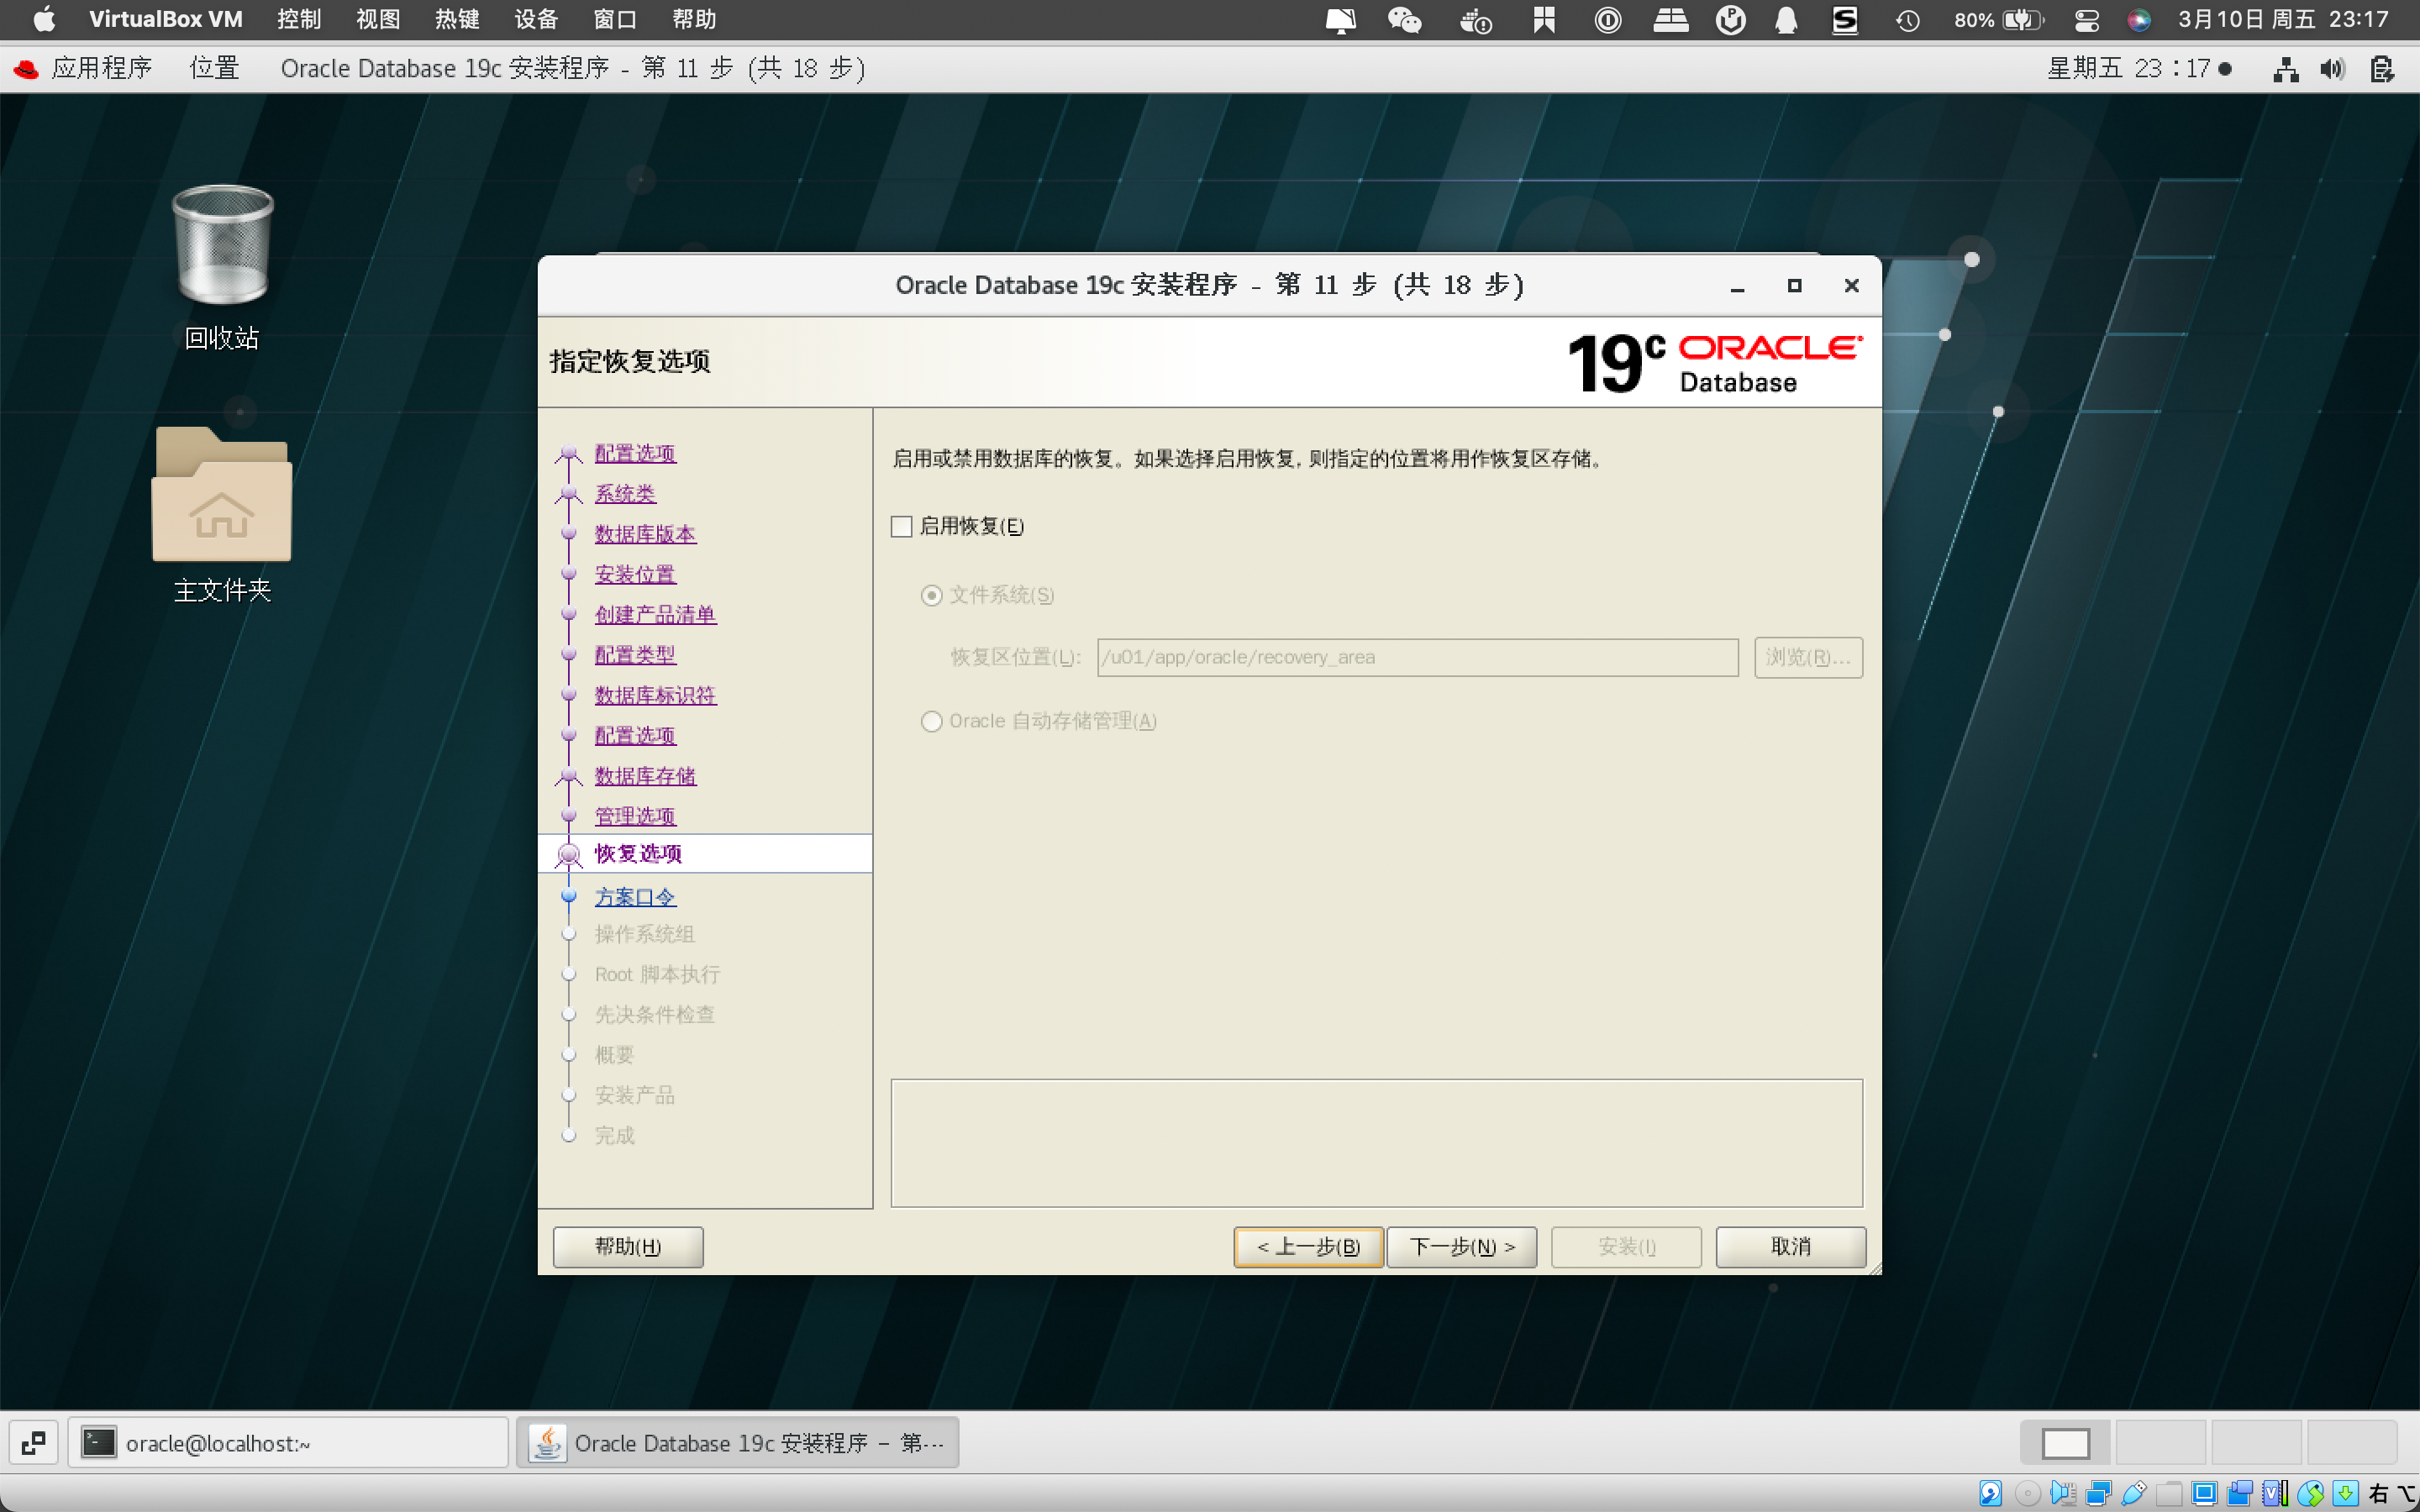Go to the 数据库版本 step link

(645, 534)
